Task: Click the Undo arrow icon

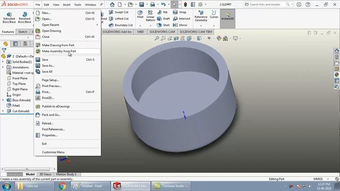Action: [164, 4]
